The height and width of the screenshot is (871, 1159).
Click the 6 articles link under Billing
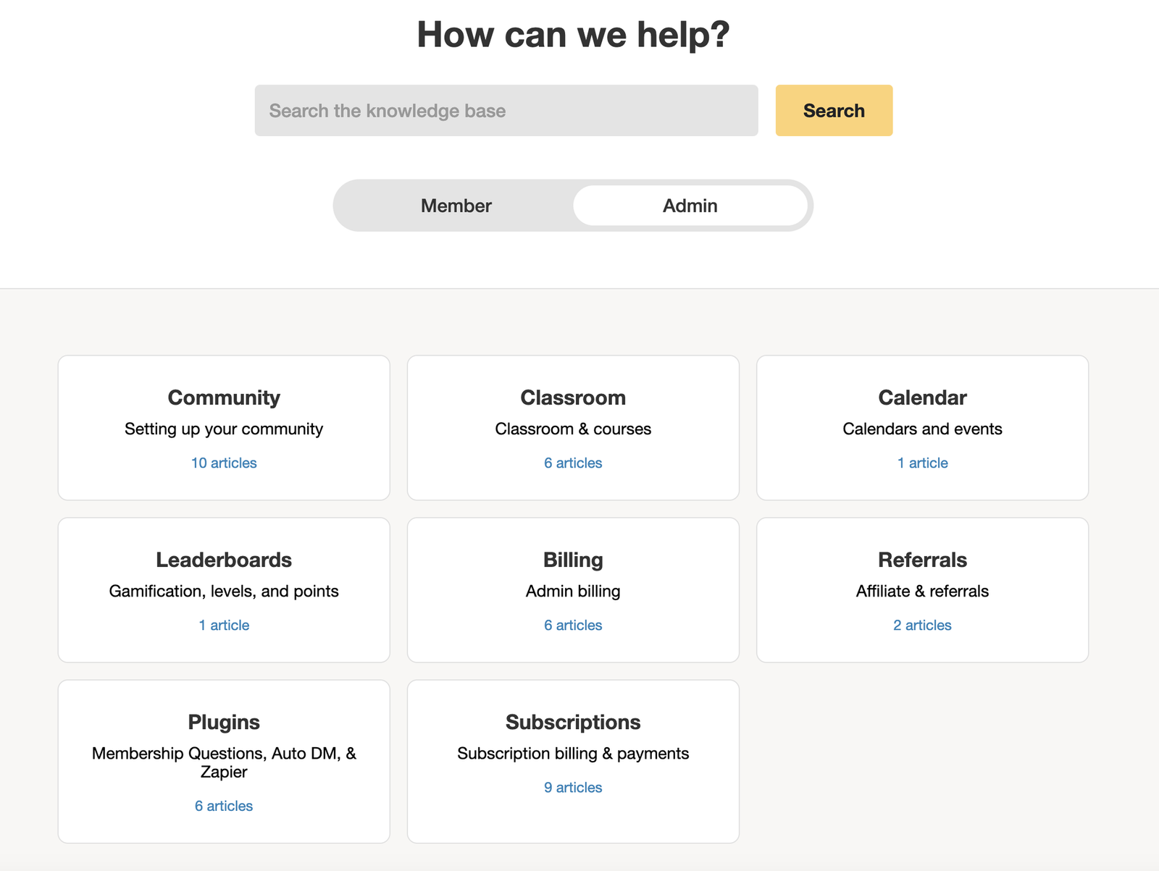[572, 625]
